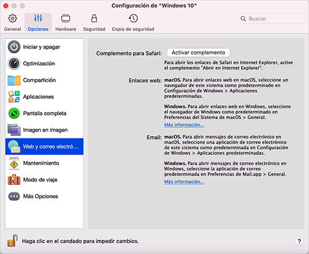Open the Copia de seguridad clock icon
Screen dimensions: 309x254
[x=133, y=19]
